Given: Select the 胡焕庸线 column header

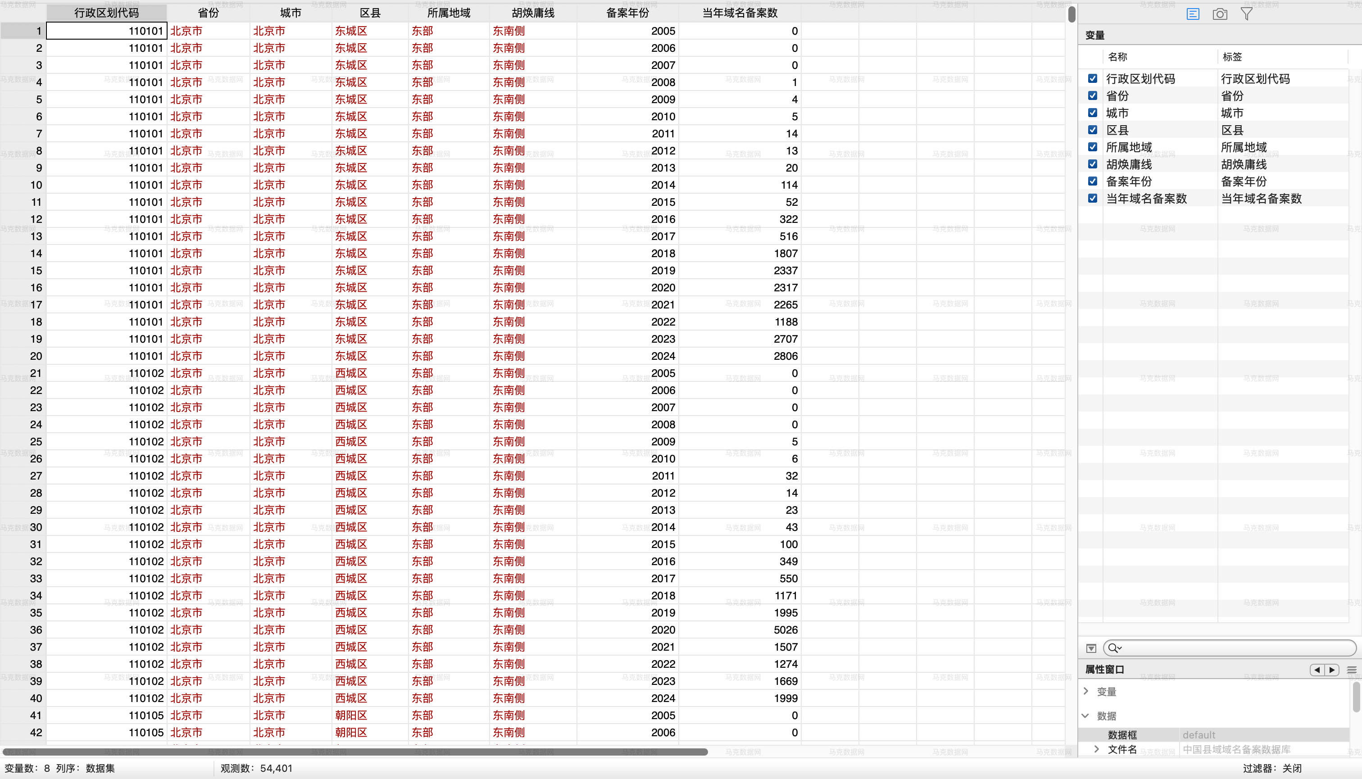Looking at the screenshot, I should [533, 13].
